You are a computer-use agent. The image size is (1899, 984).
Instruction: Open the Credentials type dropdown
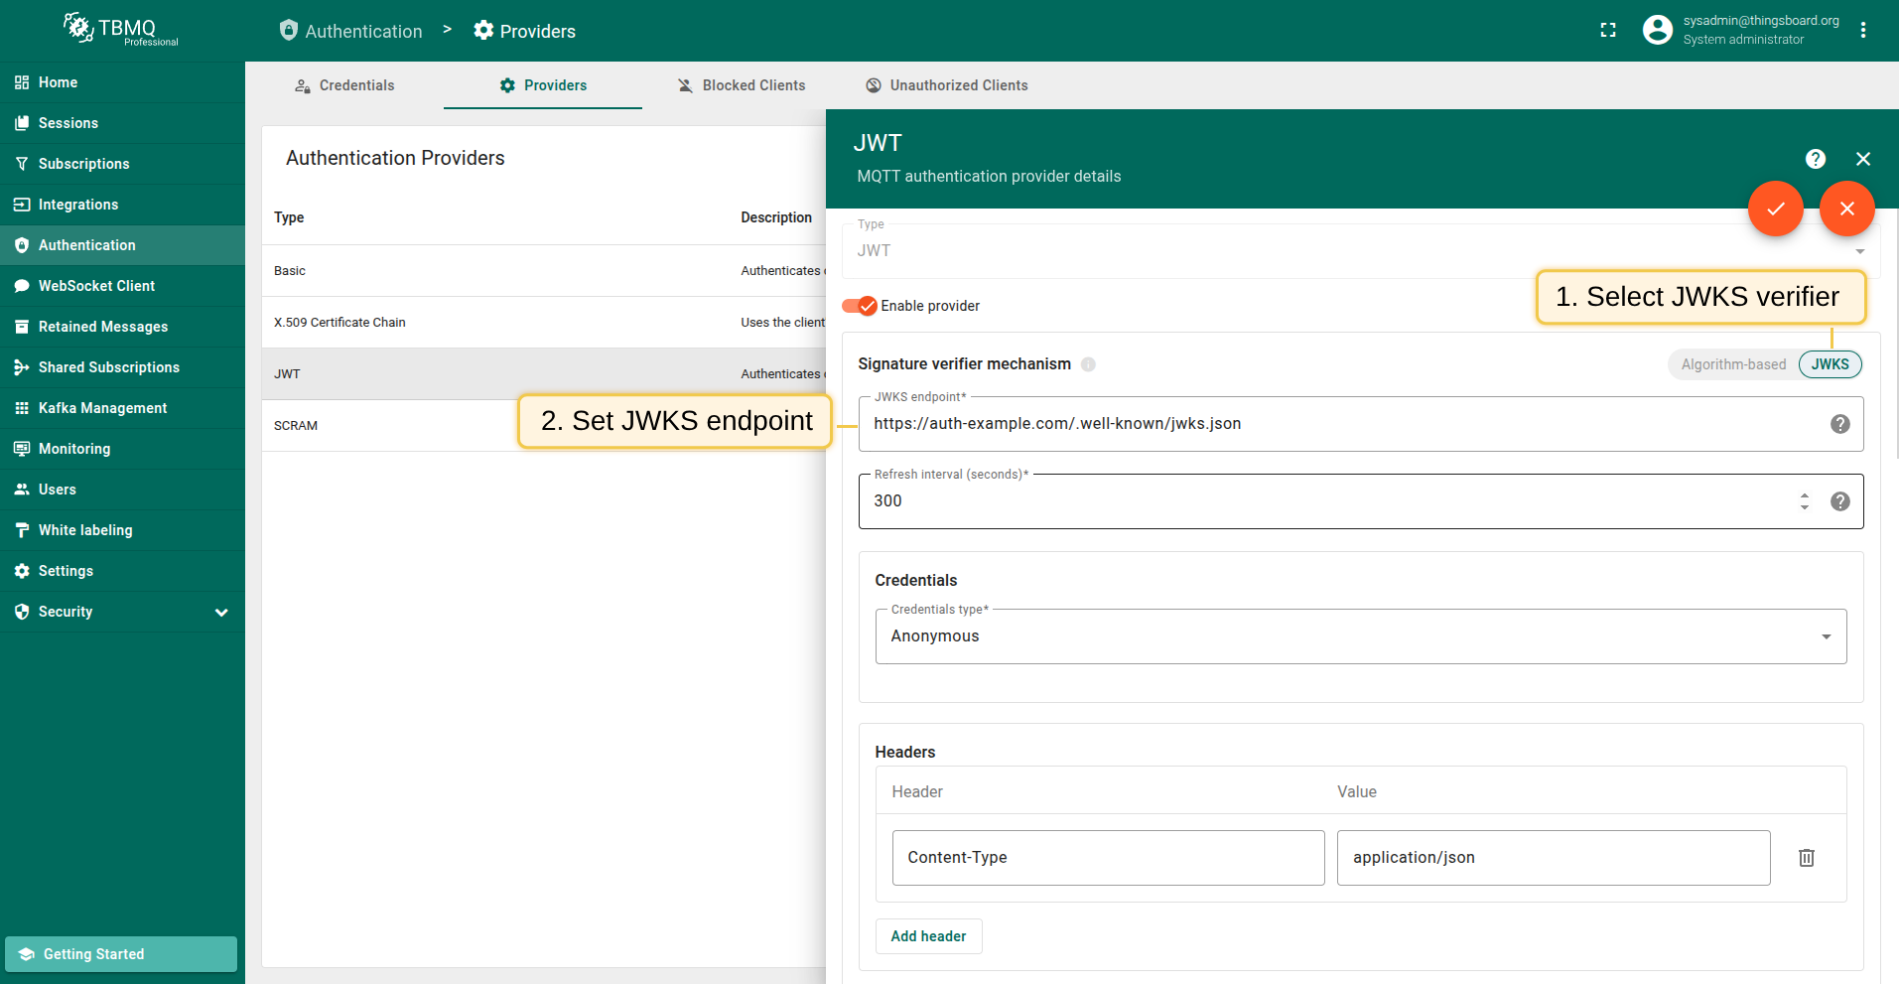[x=1360, y=636]
